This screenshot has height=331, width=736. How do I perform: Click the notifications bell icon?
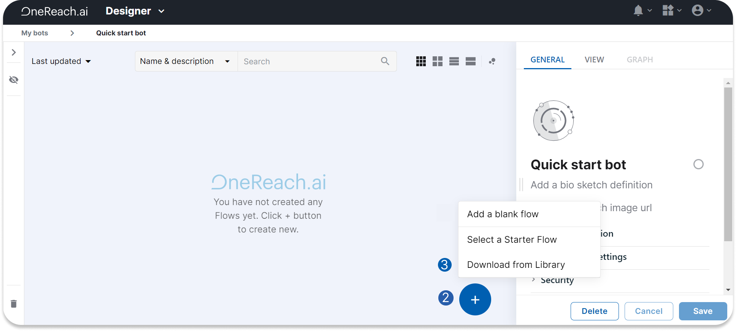pos(638,11)
